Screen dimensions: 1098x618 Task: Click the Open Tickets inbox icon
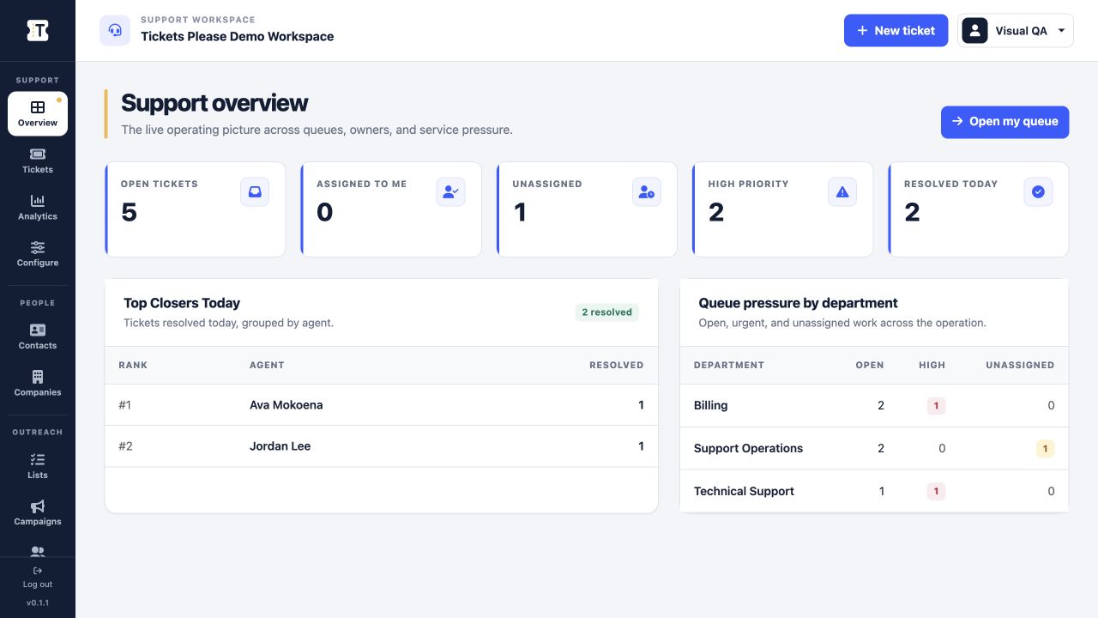255,192
